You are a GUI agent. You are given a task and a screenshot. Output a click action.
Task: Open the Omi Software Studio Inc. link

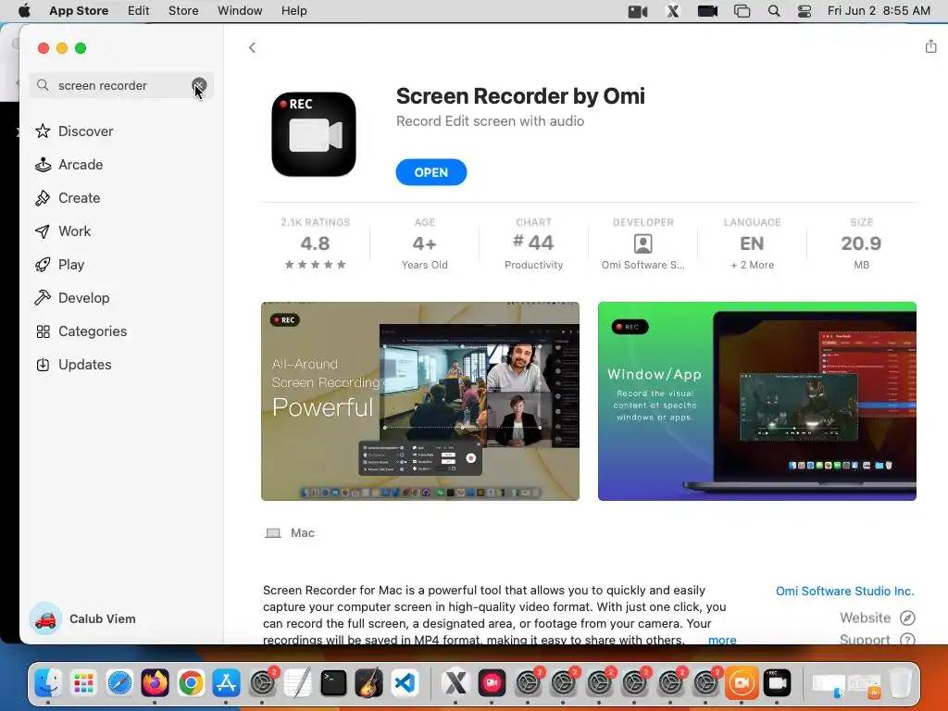pyautogui.click(x=844, y=591)
